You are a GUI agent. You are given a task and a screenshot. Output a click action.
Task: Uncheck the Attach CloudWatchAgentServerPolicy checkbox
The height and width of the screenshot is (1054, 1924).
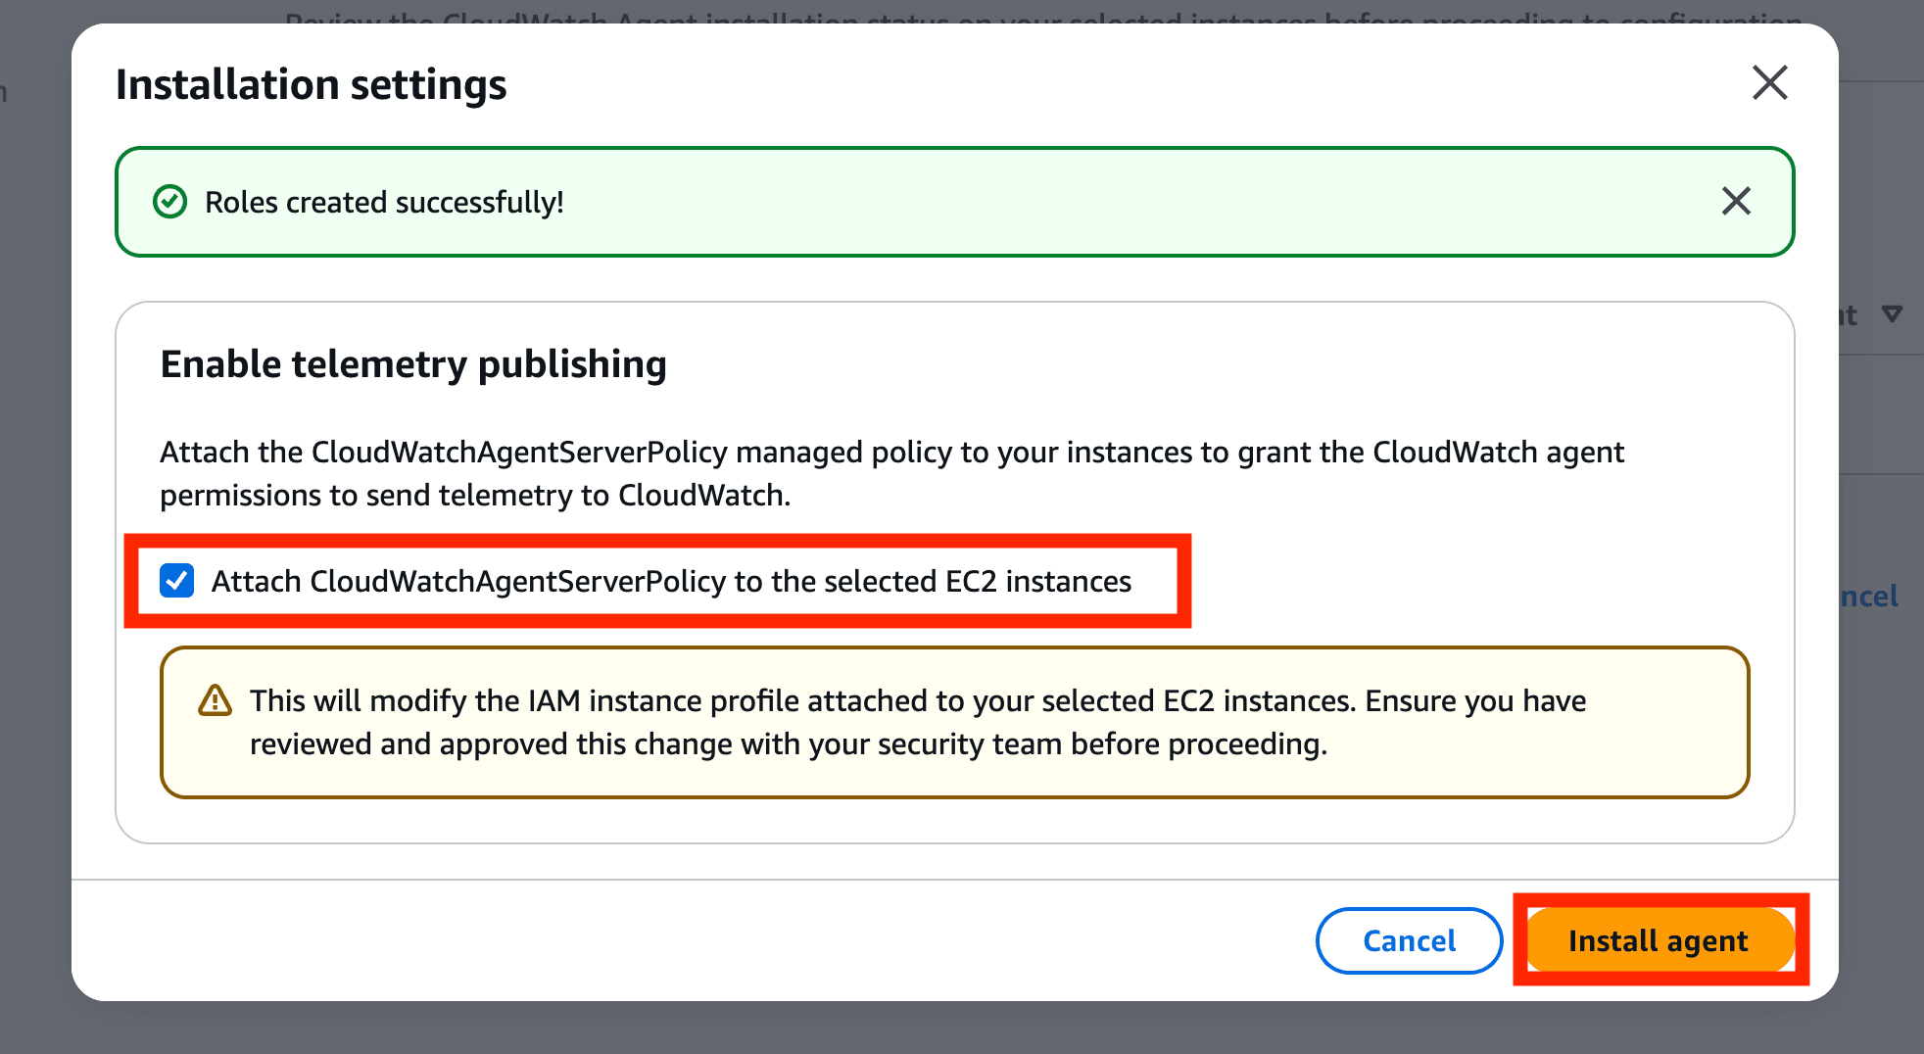click(177, 581)
